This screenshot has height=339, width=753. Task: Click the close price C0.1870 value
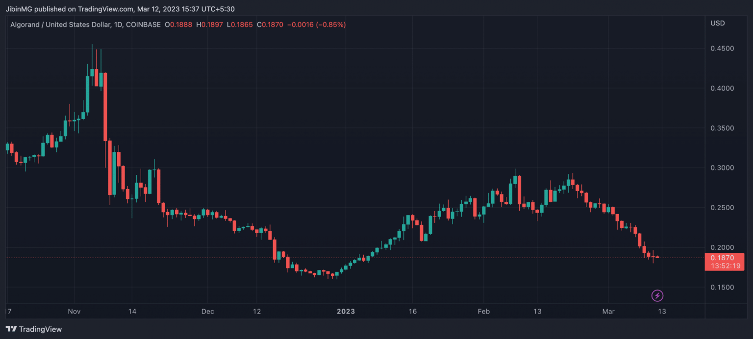coord(270,24)
